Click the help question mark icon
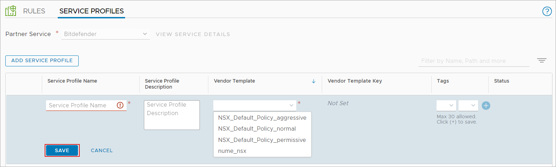556x167 pixels. click(x=547, y=11)
